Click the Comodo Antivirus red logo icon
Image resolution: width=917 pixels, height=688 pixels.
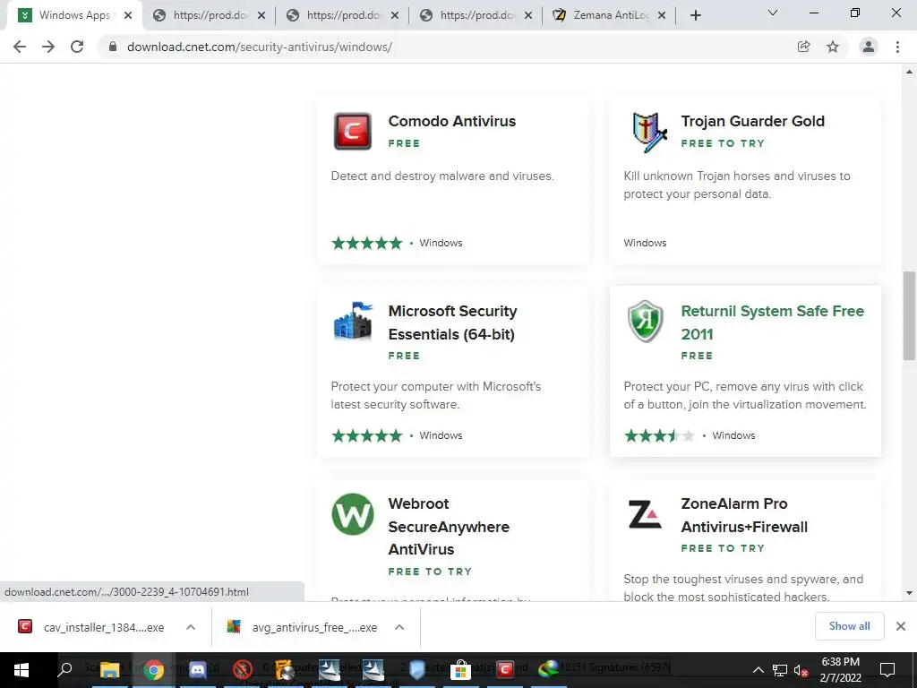(x=352, y=131)
